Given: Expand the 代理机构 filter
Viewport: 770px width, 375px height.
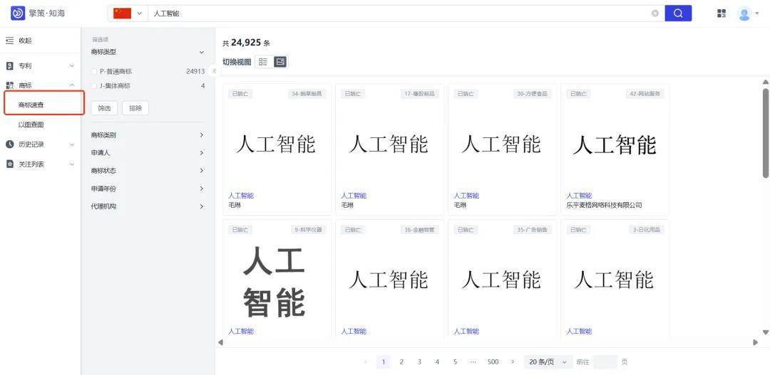Looking at the screenshot, I should (201, 206).
